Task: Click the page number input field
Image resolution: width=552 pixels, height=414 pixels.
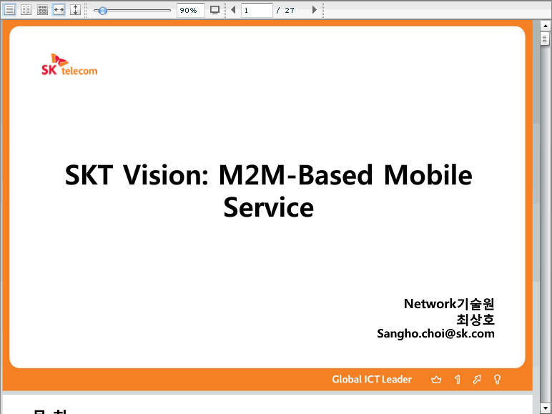Action: (257, 10)
